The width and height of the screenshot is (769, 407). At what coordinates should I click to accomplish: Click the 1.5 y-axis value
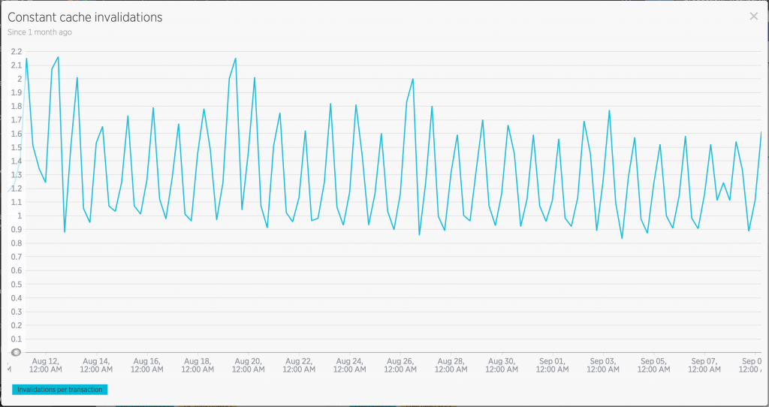tap(17, 148)
